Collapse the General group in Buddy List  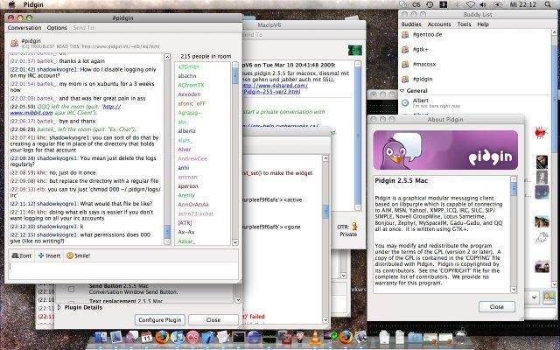point(402,91)
